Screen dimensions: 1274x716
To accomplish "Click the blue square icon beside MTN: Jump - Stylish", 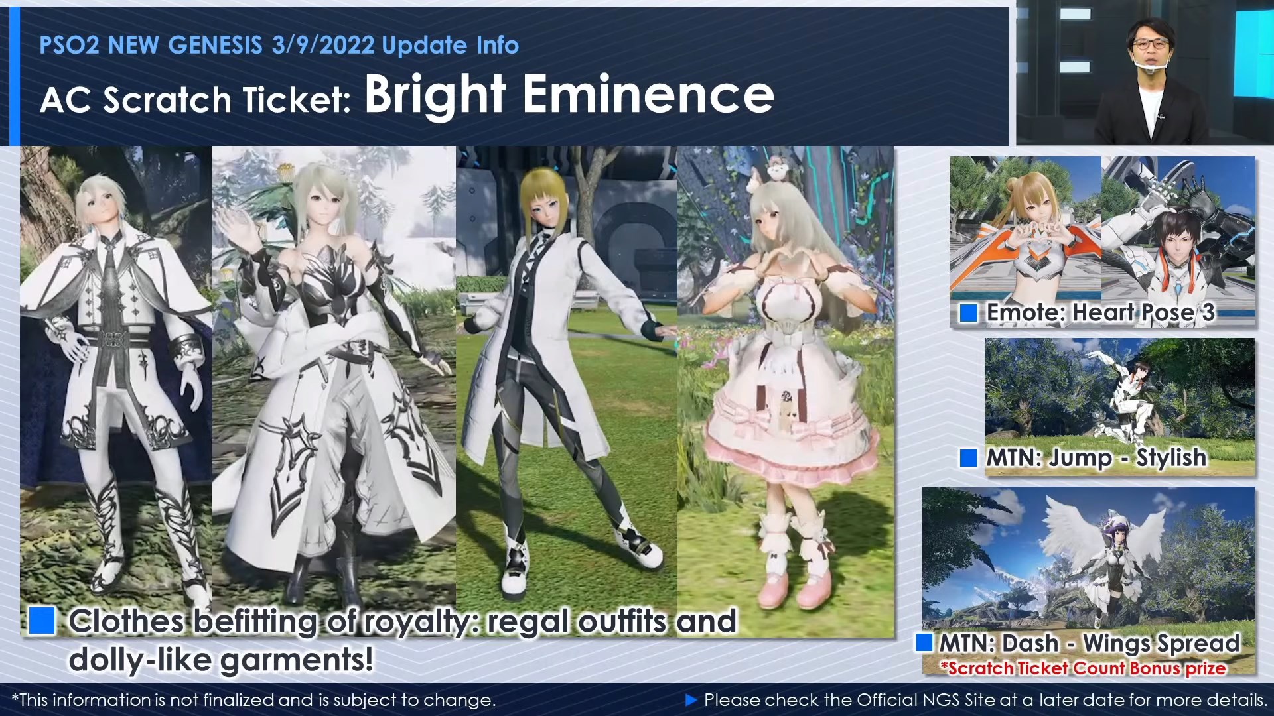I will click(x=968, y=457).
